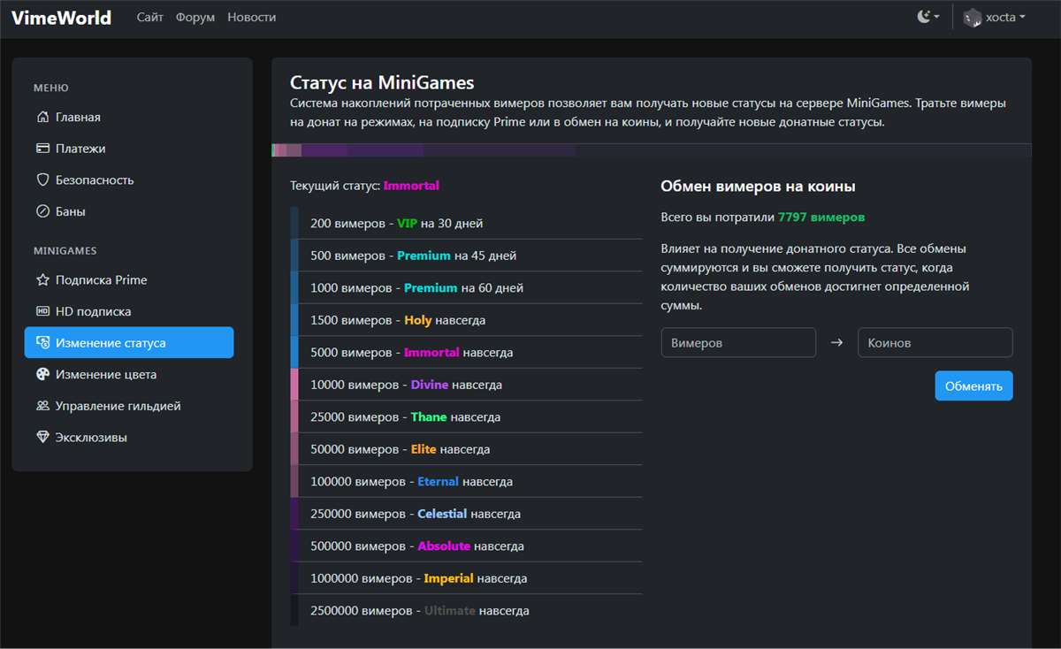Click the '500 вимеров - Premium на 45 дней' row
The width and height of the screenshot is (1061, 649).
tap(466, 256)
